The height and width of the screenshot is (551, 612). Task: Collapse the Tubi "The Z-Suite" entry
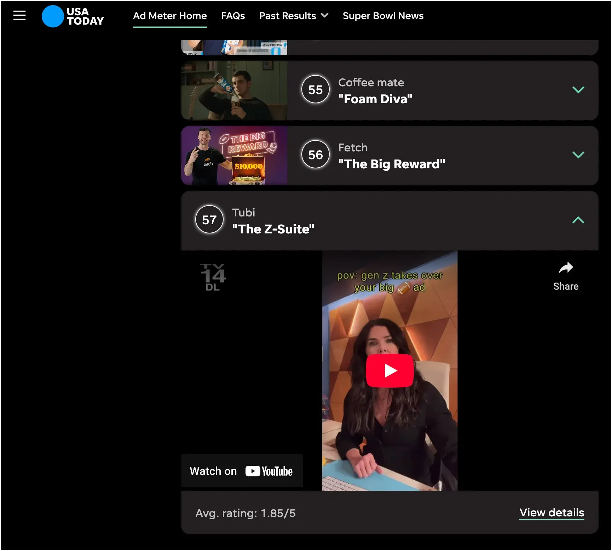pos(578,220)
